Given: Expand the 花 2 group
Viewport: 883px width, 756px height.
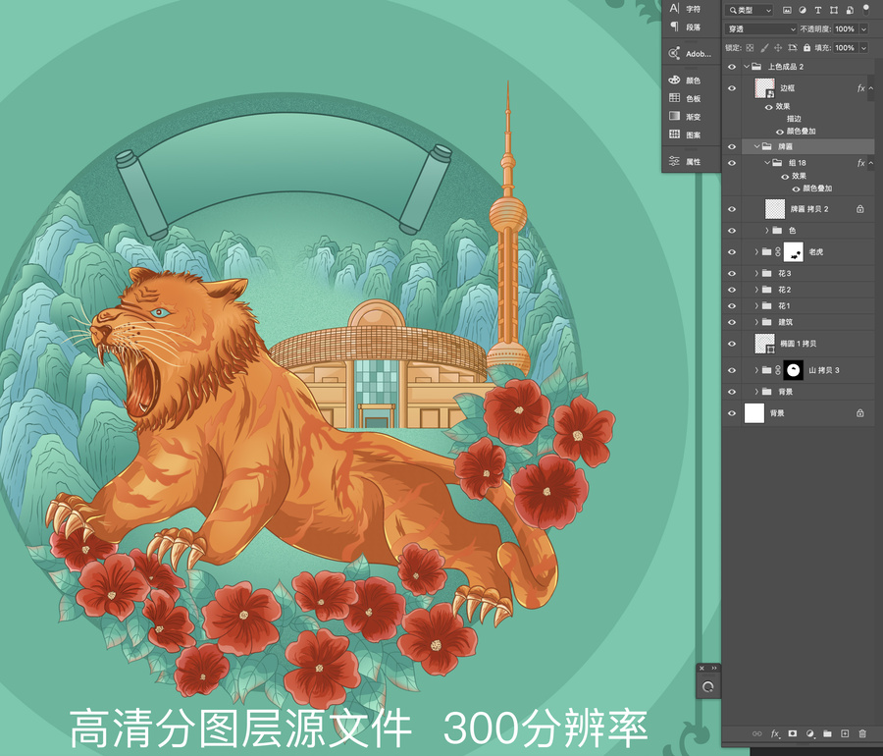Looking at the screenshot, I should pyautogui.click(x=756, y=290).
